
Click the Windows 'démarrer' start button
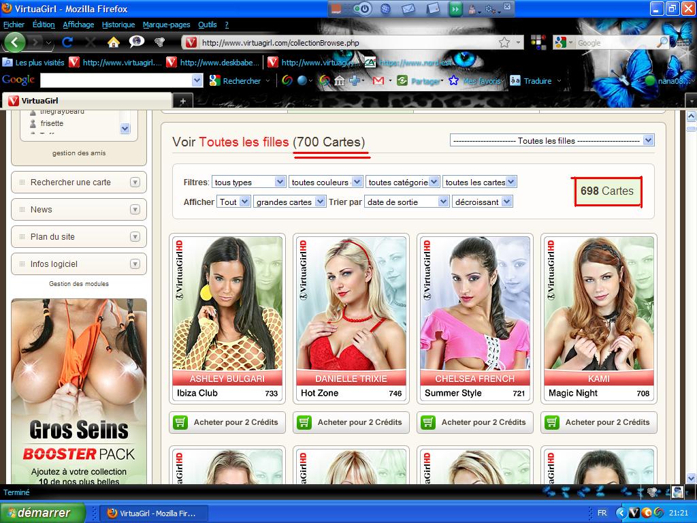click(43, 513)
